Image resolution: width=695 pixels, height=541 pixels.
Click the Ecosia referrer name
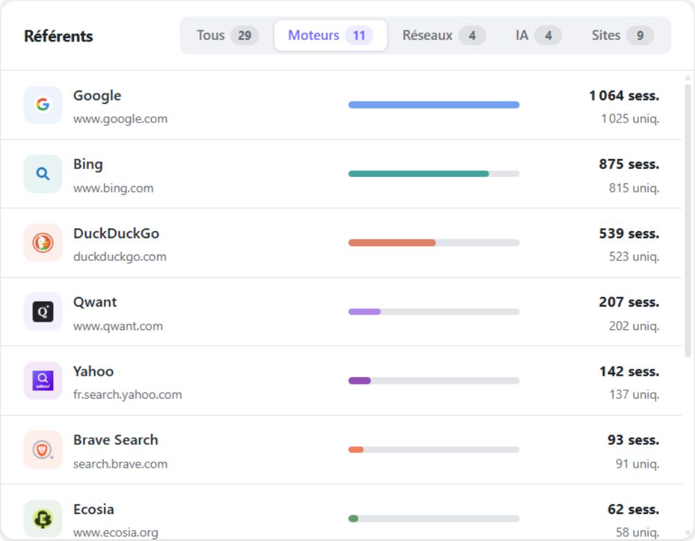pos(93,509)
